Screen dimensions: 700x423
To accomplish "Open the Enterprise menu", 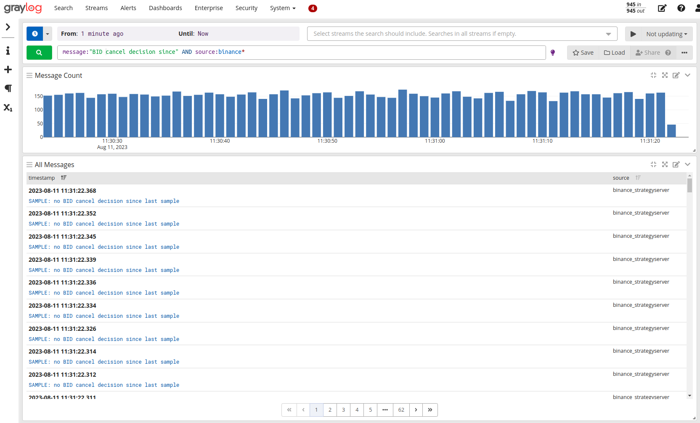I will point(209,8).
